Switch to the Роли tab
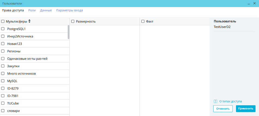 32,10
